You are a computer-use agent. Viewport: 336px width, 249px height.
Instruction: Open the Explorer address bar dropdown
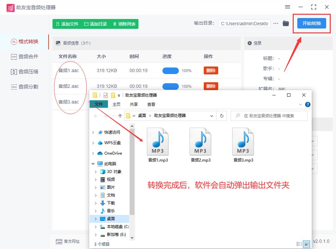click(212, 116)
